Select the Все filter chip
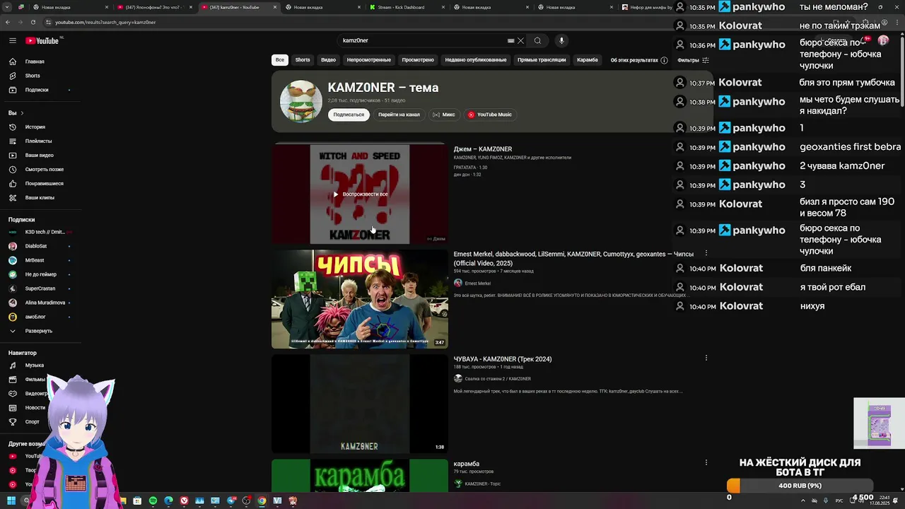 (x=280, y=60)
